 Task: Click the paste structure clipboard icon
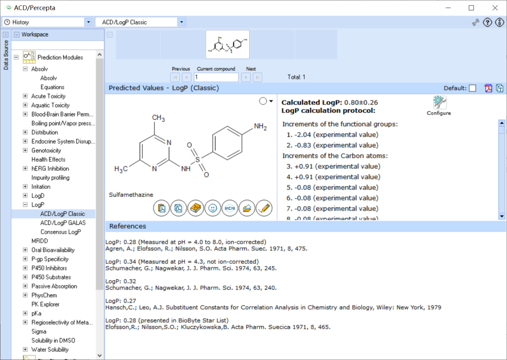[161, 208]
